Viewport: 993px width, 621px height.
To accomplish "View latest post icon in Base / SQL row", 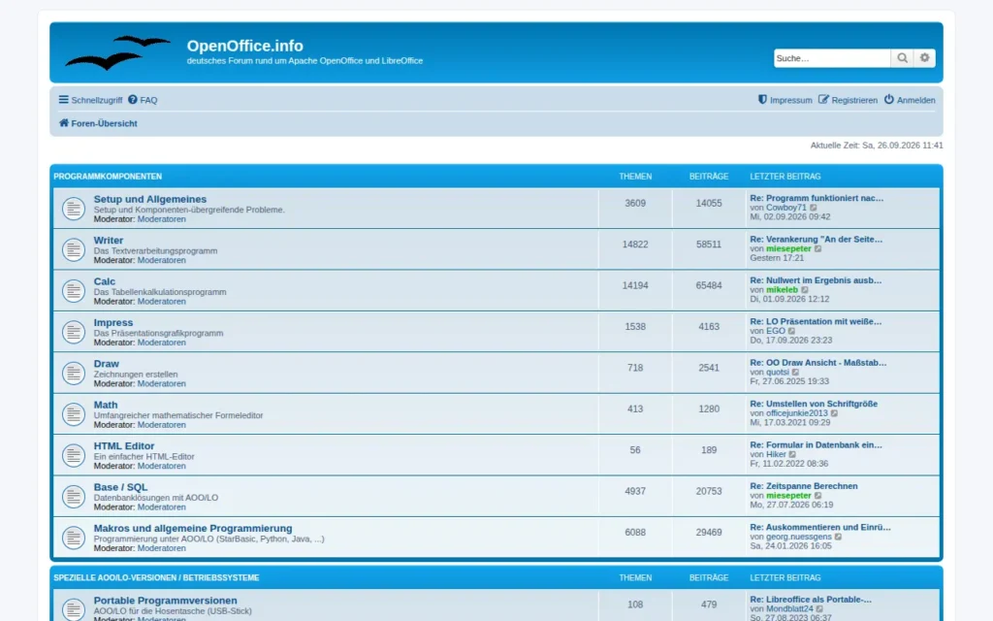I will pos(818,496).
